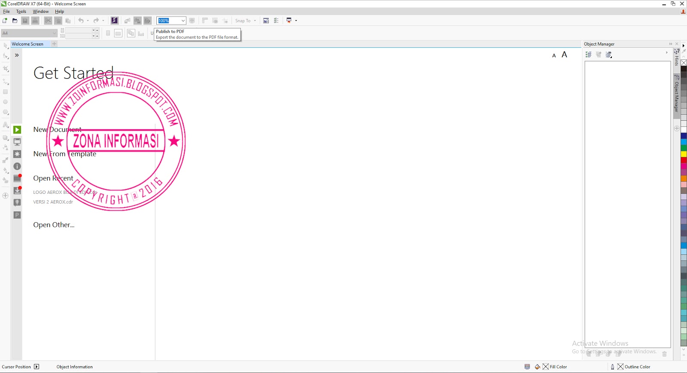Click the New From Template link

pos(65,154)
